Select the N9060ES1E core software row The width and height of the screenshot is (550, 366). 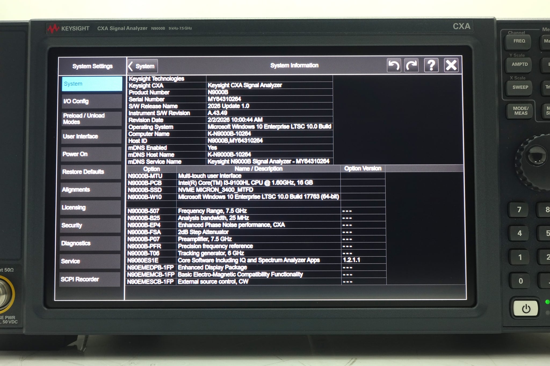coord(256,260)
